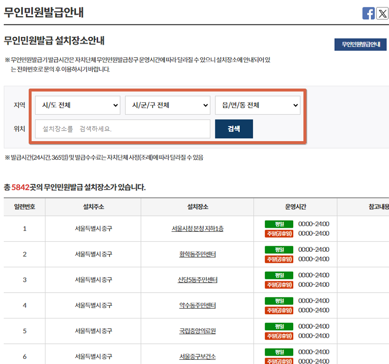389x364 pixels.
Task: Share page via Facebook icon
Action: pos(369,13)
